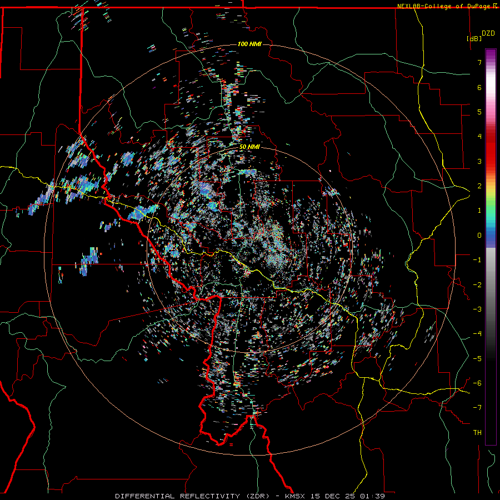500x500 pixels.
Task: Click the -4 tick label on color scale
Action: click(x=477, y=333)
